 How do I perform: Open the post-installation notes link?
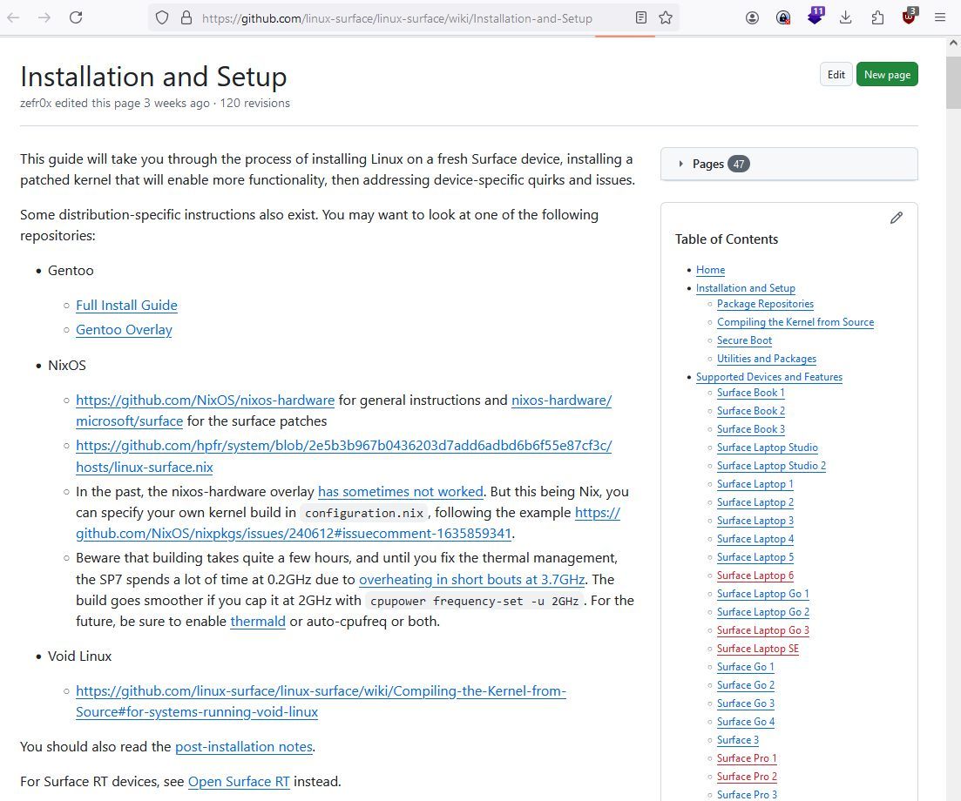[244, 746]
